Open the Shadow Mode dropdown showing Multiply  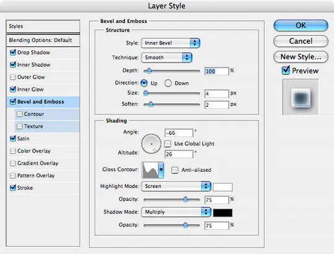[x=176, y=212]
